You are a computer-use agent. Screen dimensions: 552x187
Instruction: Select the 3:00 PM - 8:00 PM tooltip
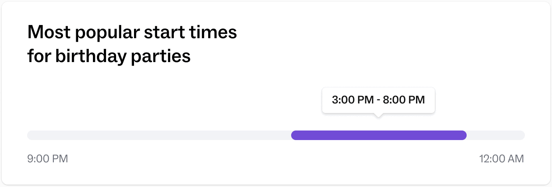tap(378, 100)
